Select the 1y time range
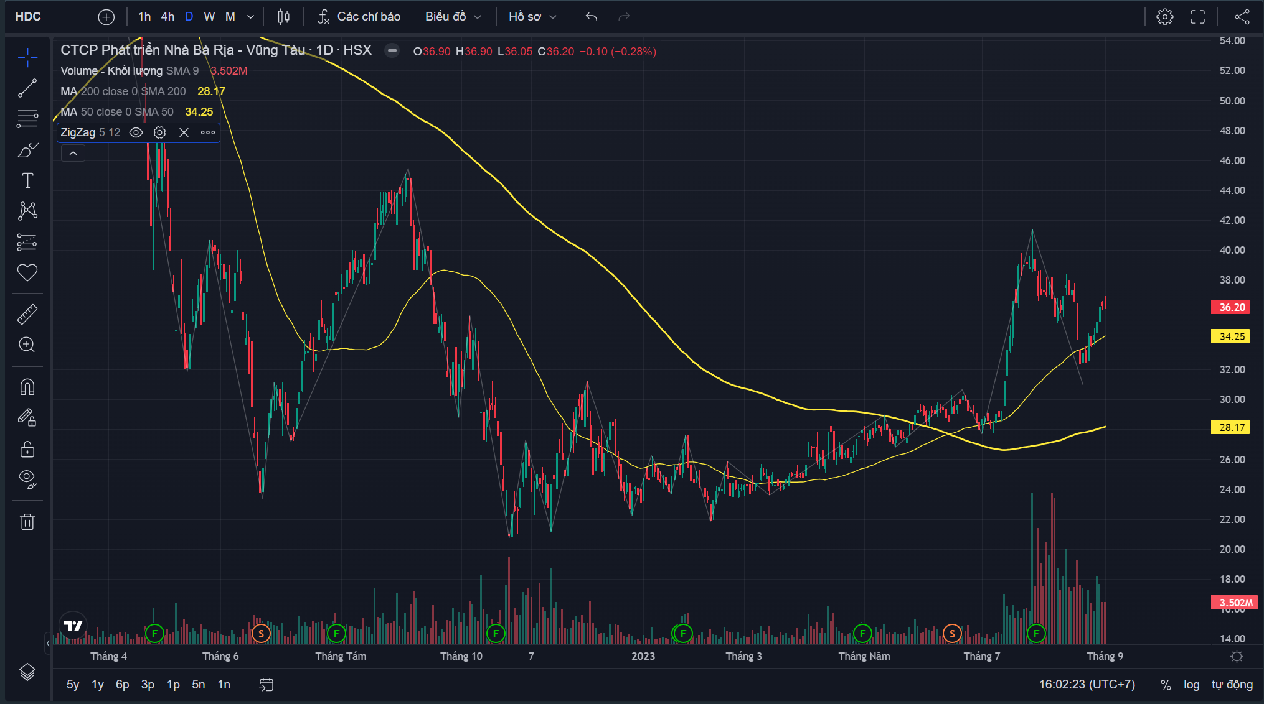Image resolution: width=1264 pixels, height=704 pixels. pyautogui.click(x=98, y=685)
